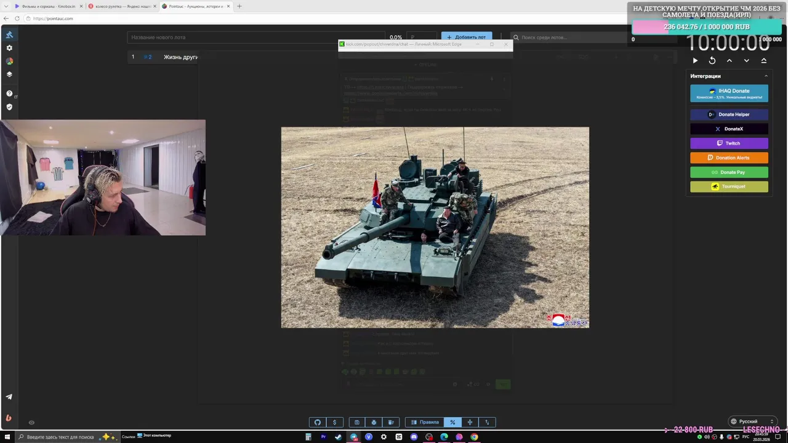788x443 pixels.
Task: Collapse the Интеграции panel
Action: point(766,76)
